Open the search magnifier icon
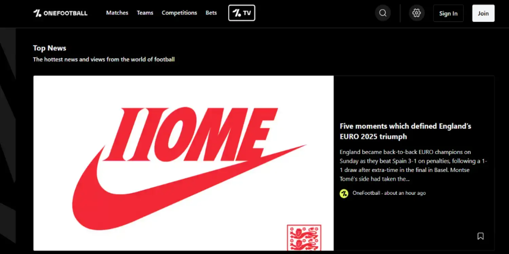The width and height of the screenshot is (509, 254). pos(383,13)
